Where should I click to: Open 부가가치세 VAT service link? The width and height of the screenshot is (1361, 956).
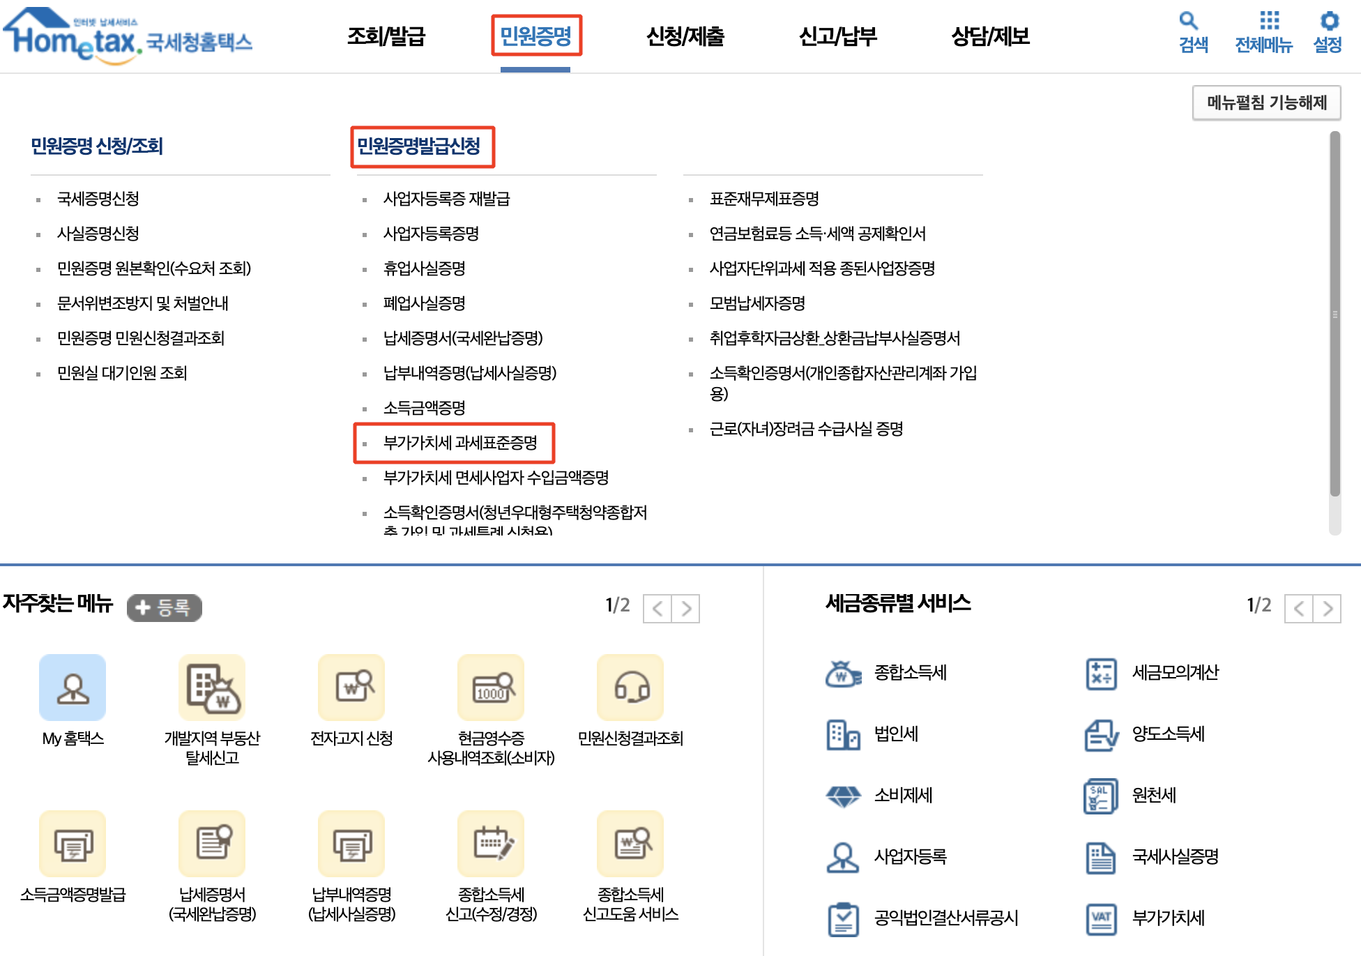[x=1168, y=918]
